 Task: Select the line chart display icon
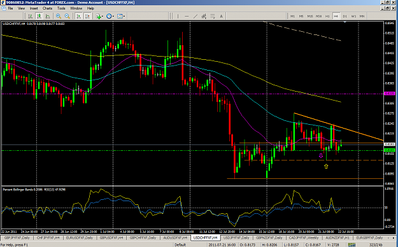point(48,17)
